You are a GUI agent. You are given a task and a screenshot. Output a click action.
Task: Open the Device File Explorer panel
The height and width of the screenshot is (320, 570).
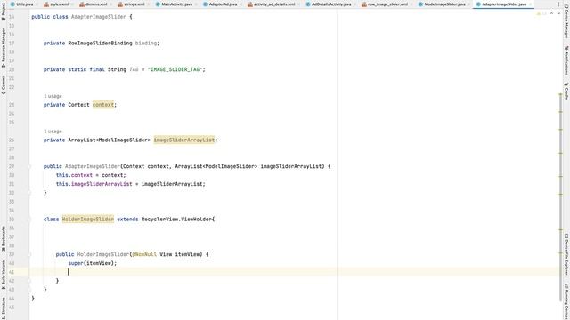[x=566, y=254]
